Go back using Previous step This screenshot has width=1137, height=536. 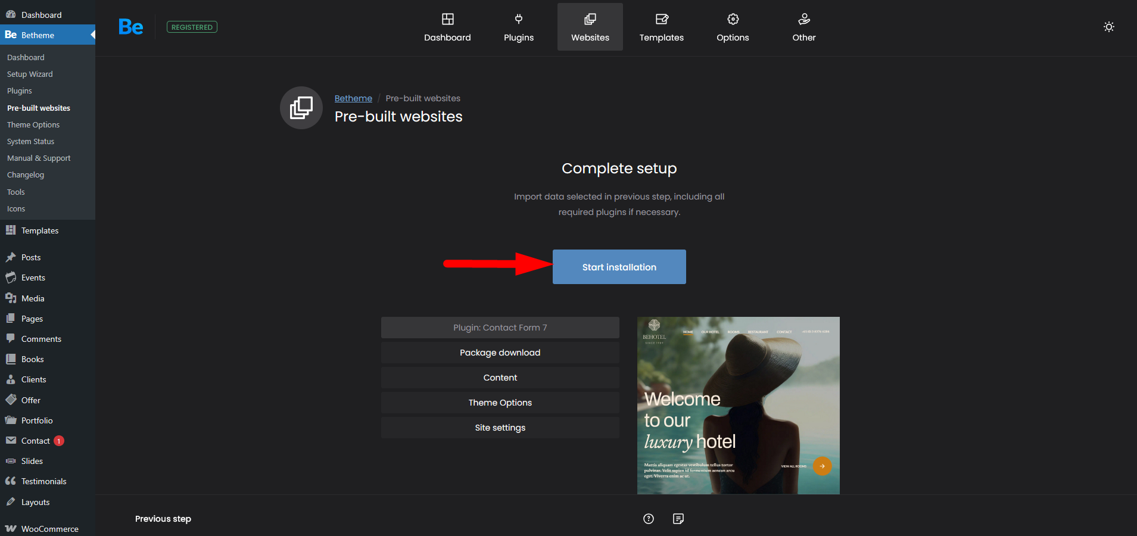tap(163, 519)
